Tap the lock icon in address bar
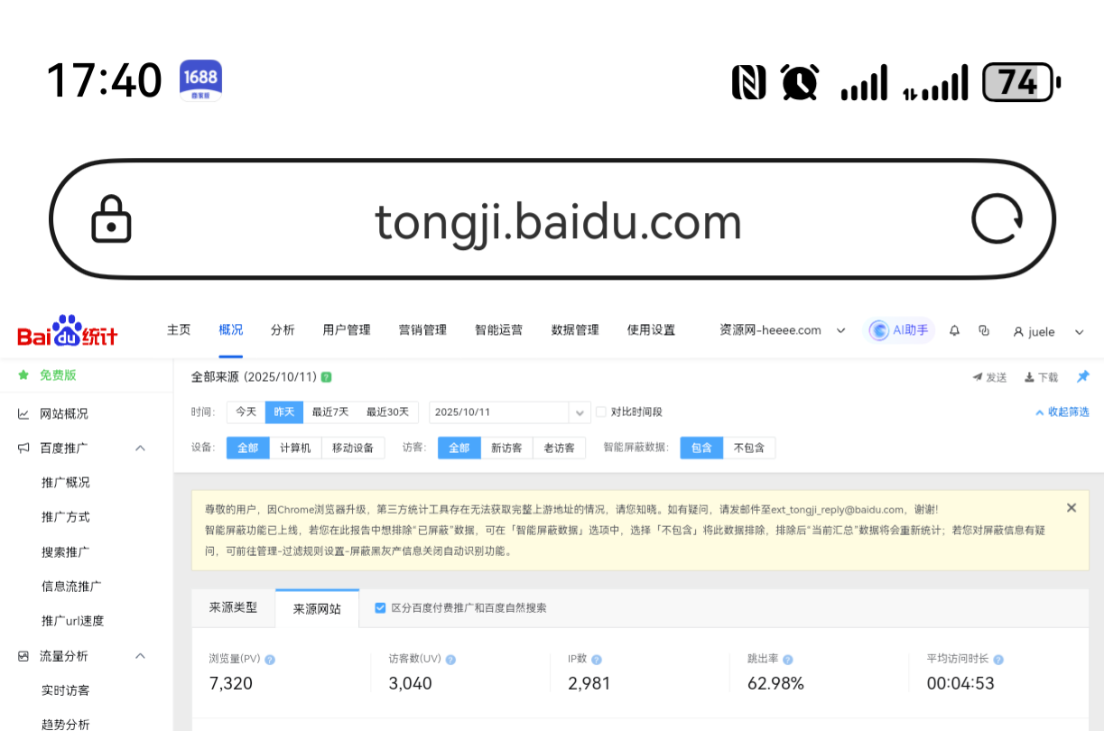Image resolution: width=1104 pixels, height=731 pixels. pos(111,219)
